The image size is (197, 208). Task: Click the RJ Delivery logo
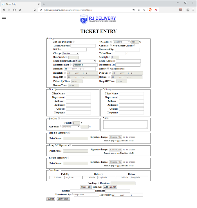[98, 19]
